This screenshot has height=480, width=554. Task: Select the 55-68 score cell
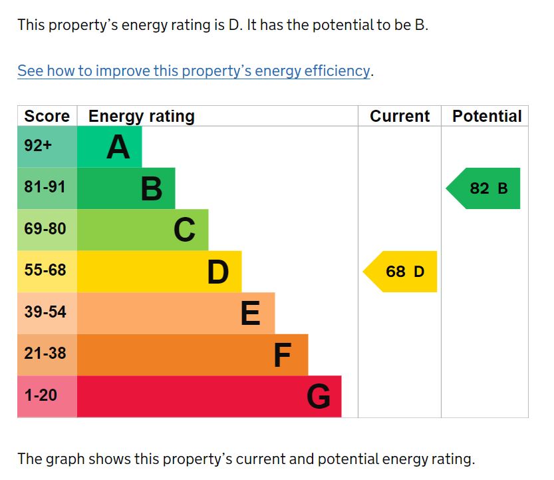47,272
